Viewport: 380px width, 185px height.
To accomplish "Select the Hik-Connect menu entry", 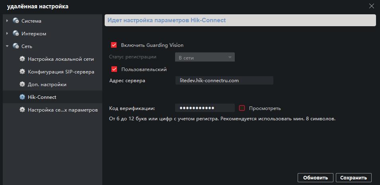I will [42, 97].
